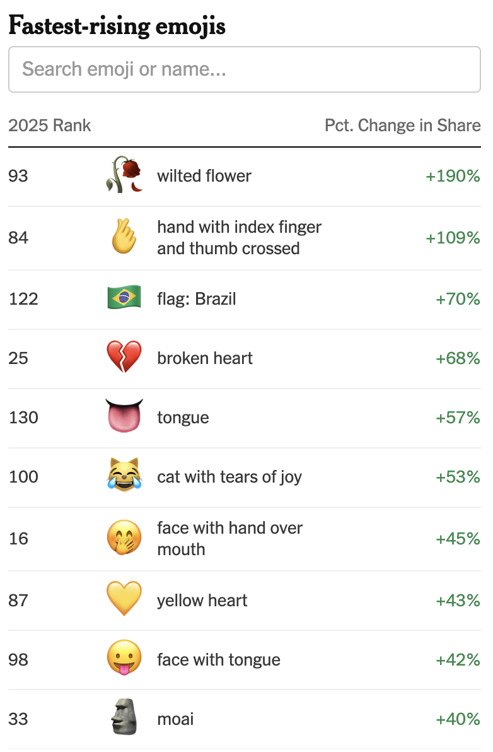Click the +190% change value
The image size is (493, 752).
(x=453, y=175)
